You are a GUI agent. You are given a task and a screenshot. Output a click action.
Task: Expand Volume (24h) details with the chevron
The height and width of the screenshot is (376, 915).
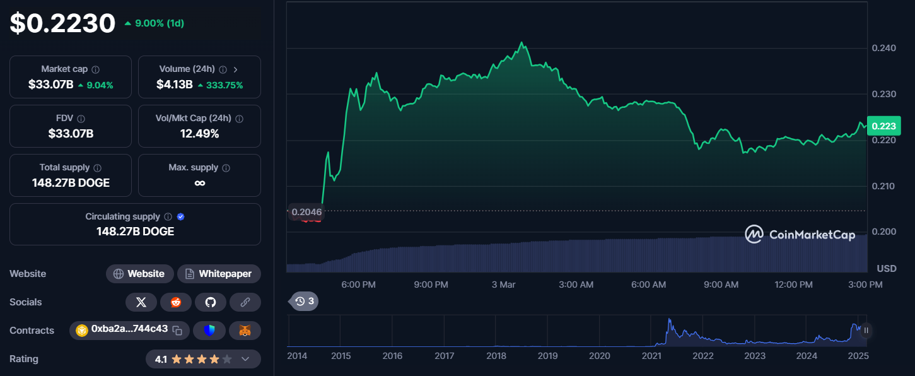pyautogui.click(x=236, y=69)
